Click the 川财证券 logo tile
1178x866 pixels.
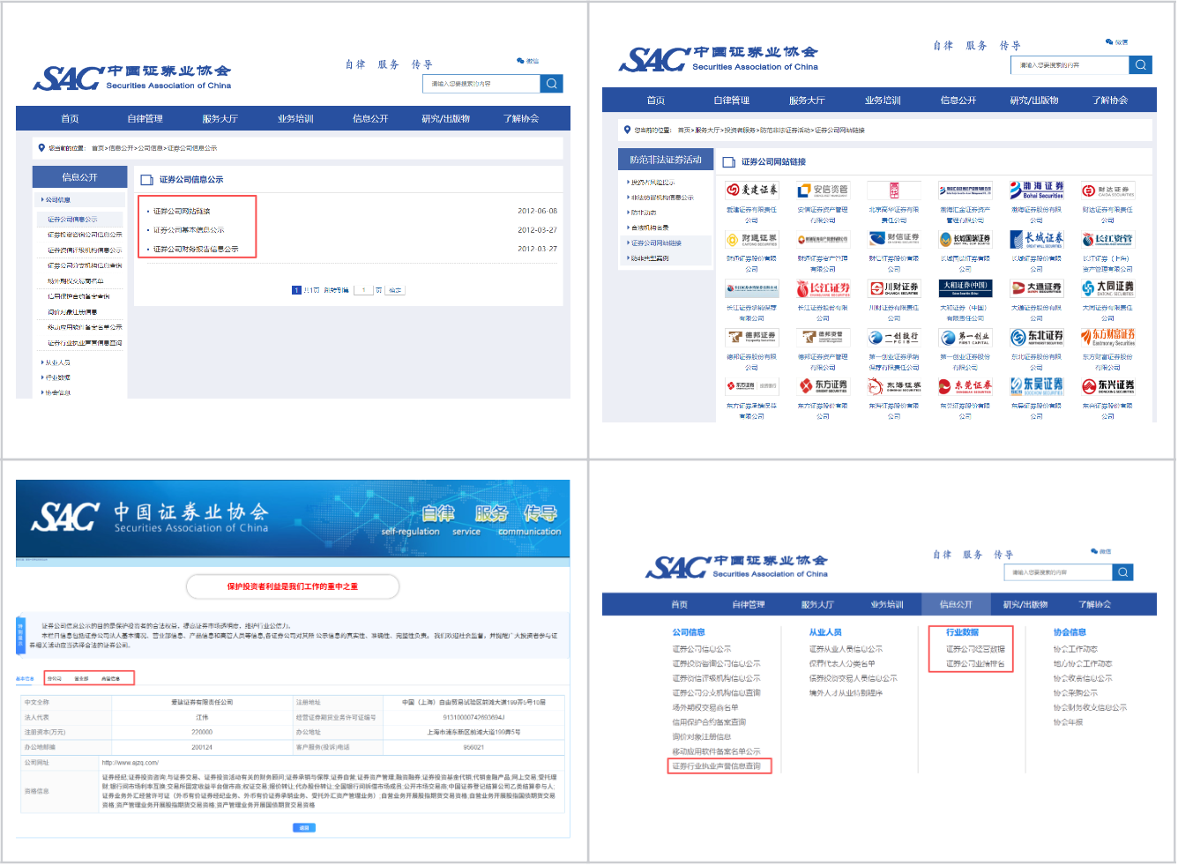pos(894,287)
